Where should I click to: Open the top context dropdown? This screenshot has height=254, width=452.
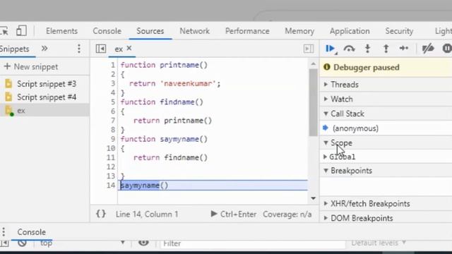[x=82, y=243]
